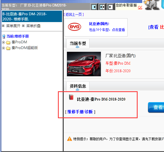Click the 厂家:比亚迪(国内) text

point(120,56)
